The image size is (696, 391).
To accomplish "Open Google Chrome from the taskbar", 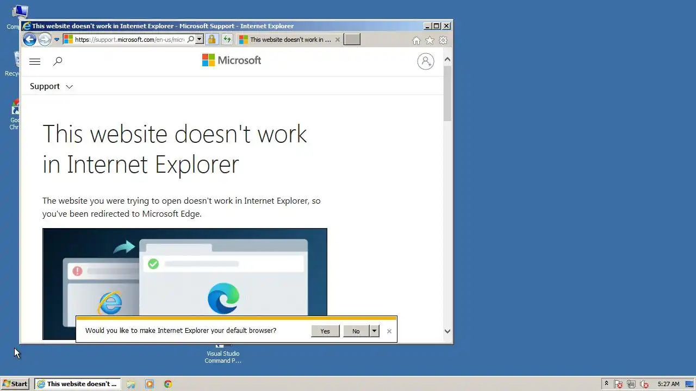I will pyautogui.click(x=168, y=384).
